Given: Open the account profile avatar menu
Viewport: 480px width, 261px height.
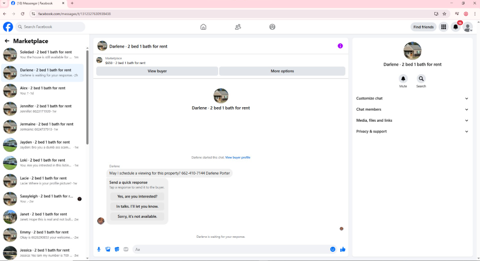Looking at the screenshot, I should pyautogui.click(x=467, y=27).
